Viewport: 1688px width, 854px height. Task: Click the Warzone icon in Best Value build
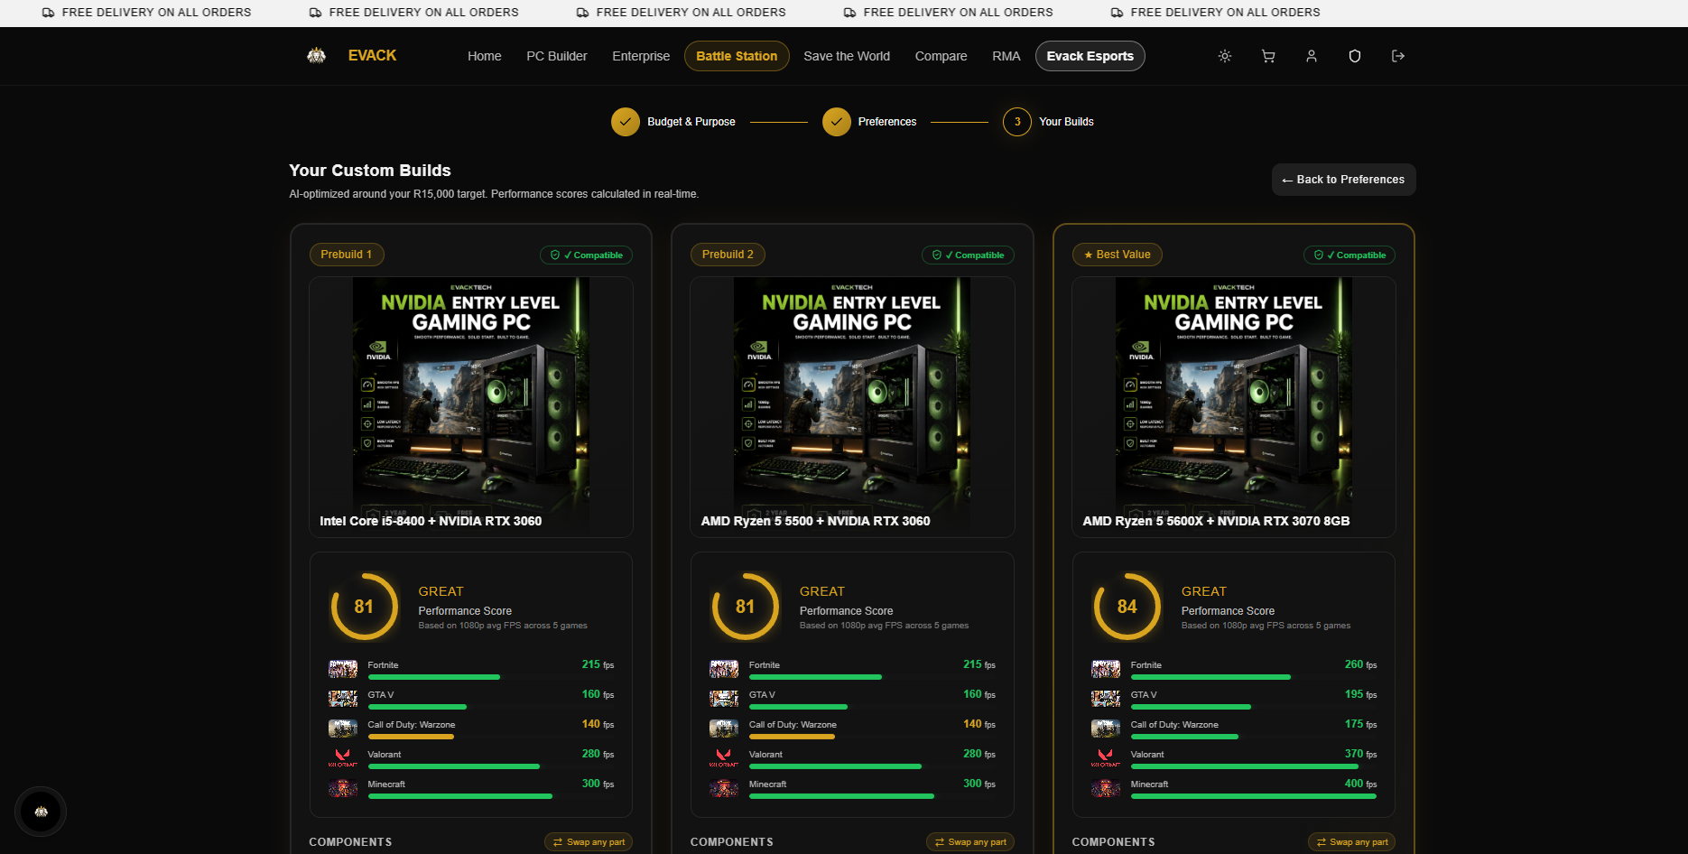pos(1106,729)
